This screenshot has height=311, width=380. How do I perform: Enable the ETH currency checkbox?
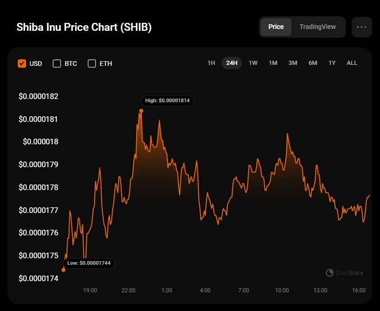coord(92,64)
